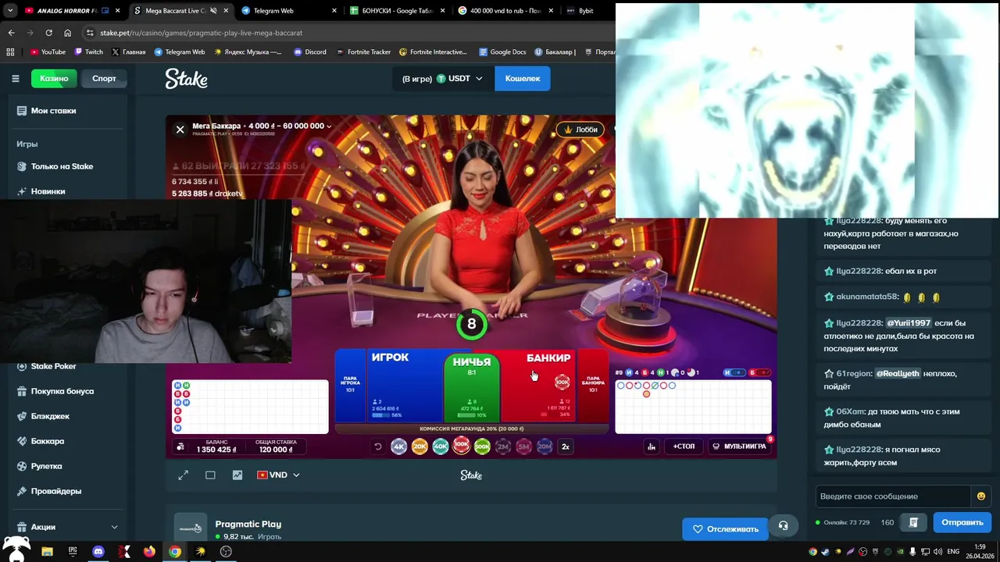1000x562 pixels.
Task: Open live stats chart icon below game
Action: click(237, 475)
